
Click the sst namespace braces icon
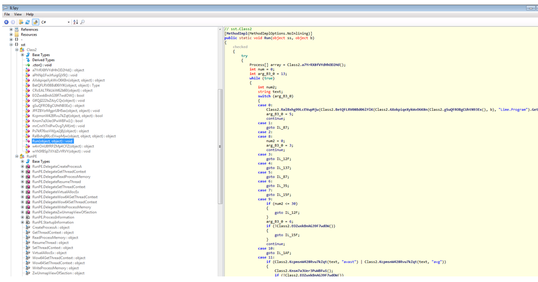17,45
